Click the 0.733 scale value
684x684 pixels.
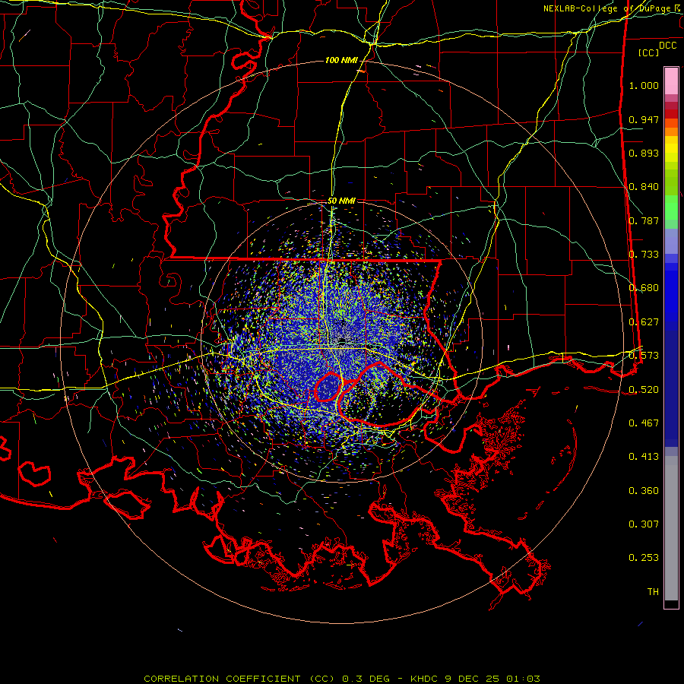click(644, 255)
